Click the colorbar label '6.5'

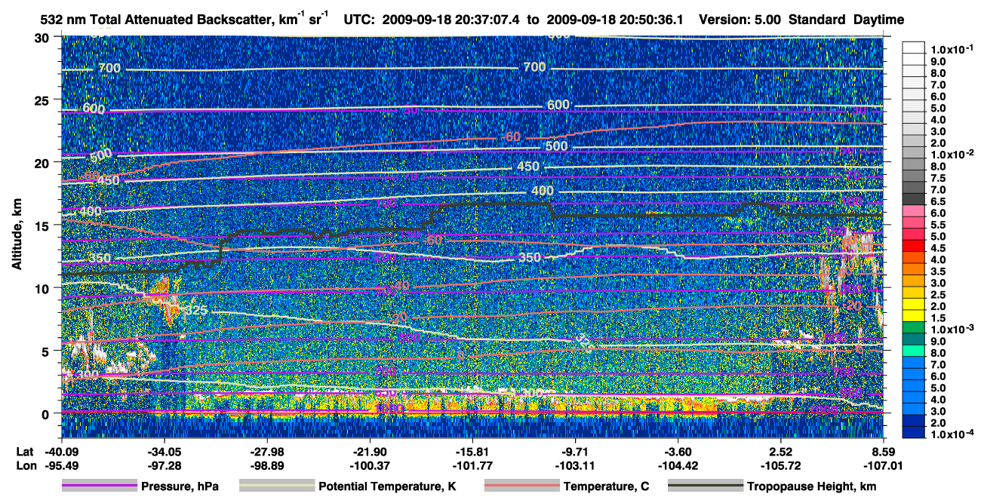939,201
